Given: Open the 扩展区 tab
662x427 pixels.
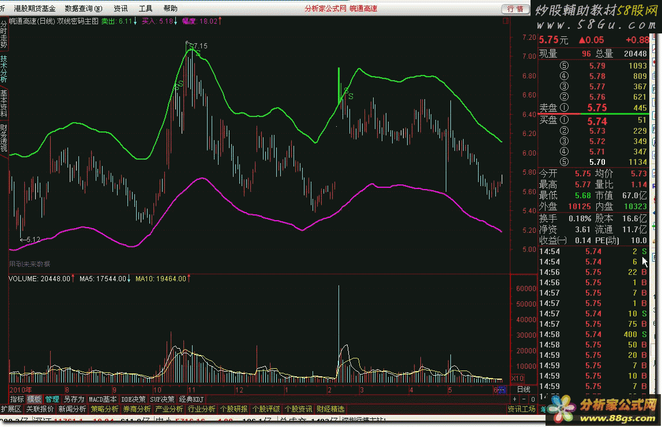Looking at the screenshot, I should (x=11, y=409).
